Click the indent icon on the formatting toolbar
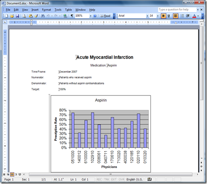The height and width of the screenshot is (184, 207). pyautogui.click(x=188, y=16)
